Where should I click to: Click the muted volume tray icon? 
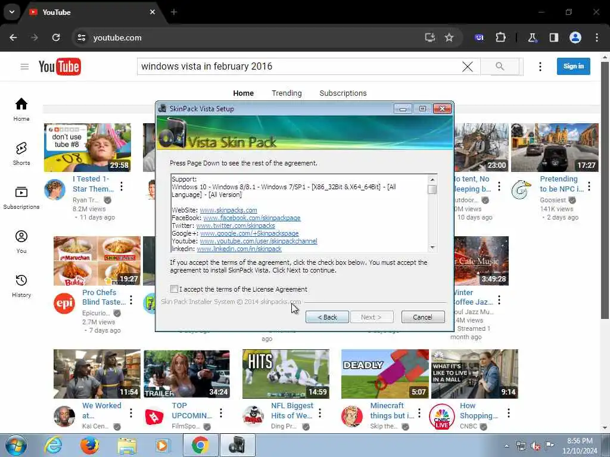click(536, 446)
